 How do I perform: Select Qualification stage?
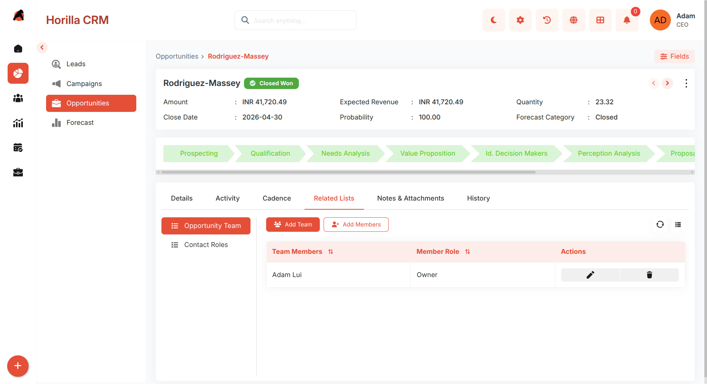point(270,153)
